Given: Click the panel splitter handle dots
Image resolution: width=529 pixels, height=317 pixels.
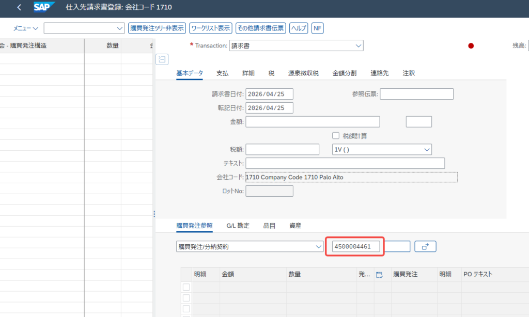Looking at the screenshot, I should click(x=154, y=214).
